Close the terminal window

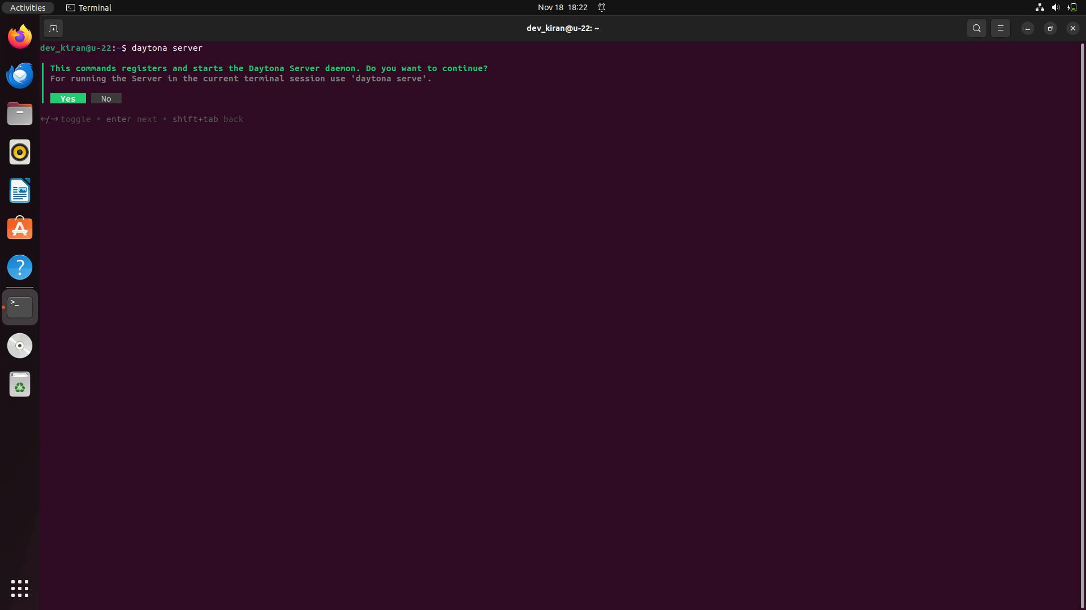[x=1073, y=28]
